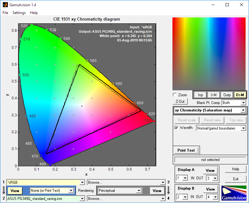Click the color spectrum preview image
Viewport: 249px width, 203px height.
click(x=209, y=53)
